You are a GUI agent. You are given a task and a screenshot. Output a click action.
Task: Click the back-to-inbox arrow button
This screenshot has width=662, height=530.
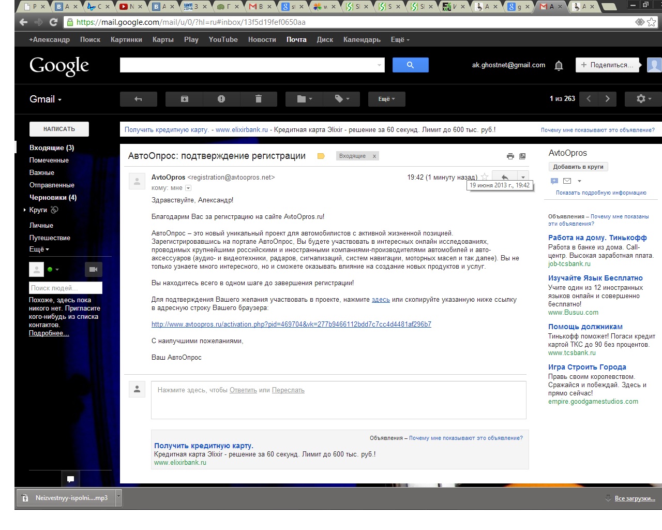(138, 99)
